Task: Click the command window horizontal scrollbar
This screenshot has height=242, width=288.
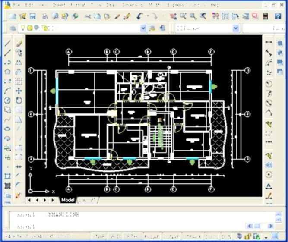Action: click(260, 226)
